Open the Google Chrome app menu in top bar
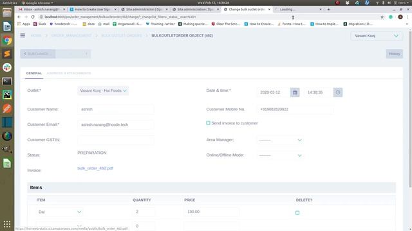Image resolution: width=412 pixels, height=231 pixels. (37, 3)
